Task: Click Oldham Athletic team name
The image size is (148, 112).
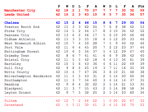Action: click(20, 39)
